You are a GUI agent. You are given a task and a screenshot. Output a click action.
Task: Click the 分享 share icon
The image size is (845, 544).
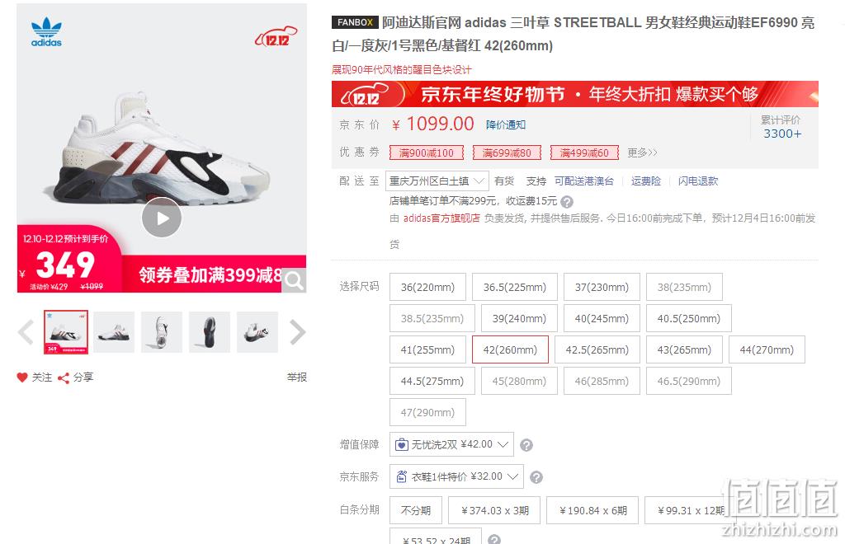tap(64, 378)
